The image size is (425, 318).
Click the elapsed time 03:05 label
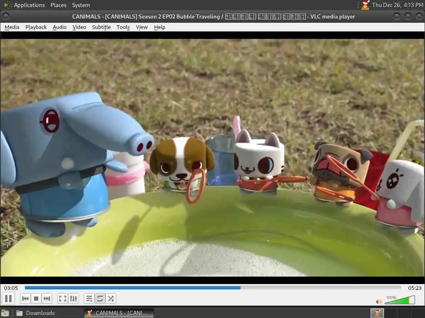[x=11, y=288]
